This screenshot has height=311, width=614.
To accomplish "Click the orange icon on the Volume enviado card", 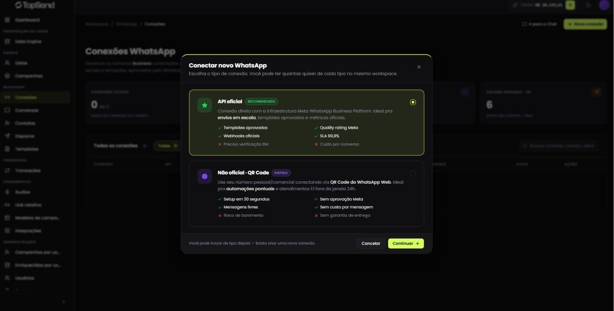I will 597,92.
